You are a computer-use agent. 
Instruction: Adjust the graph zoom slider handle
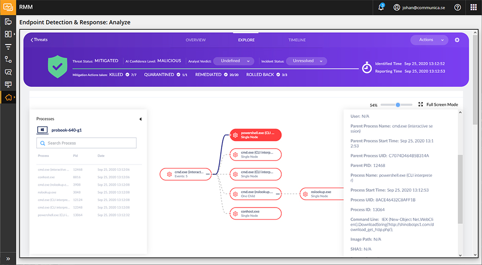tap(398, 105)
